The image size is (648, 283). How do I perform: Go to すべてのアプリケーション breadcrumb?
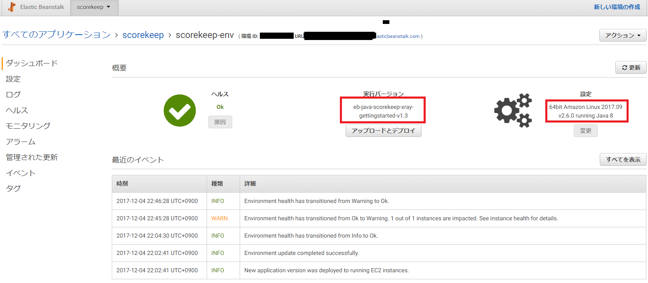tap(57, 35)
